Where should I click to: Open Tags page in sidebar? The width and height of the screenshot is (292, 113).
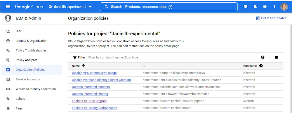pyautogui.click(x=19, y=108)
